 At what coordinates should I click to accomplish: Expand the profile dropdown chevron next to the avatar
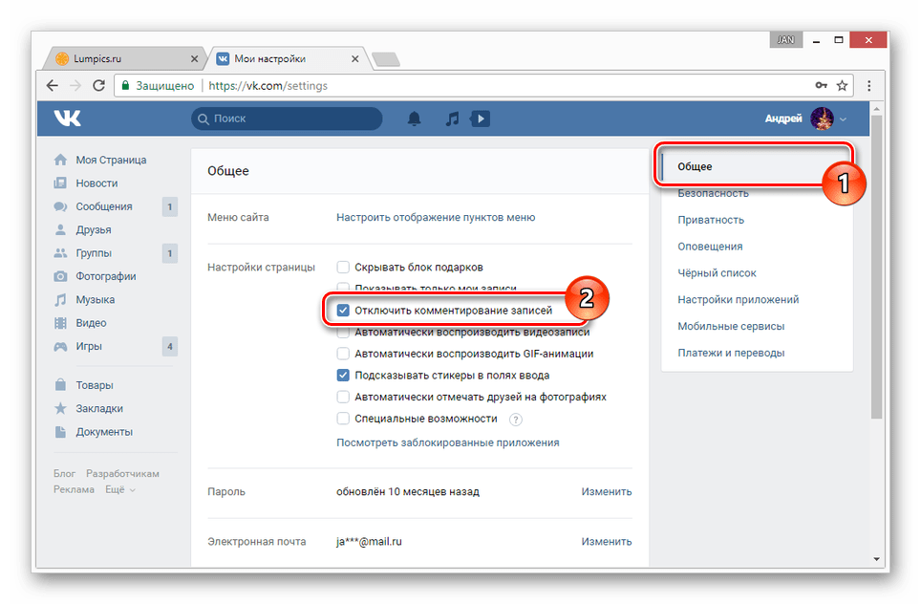tap(843, 119)
